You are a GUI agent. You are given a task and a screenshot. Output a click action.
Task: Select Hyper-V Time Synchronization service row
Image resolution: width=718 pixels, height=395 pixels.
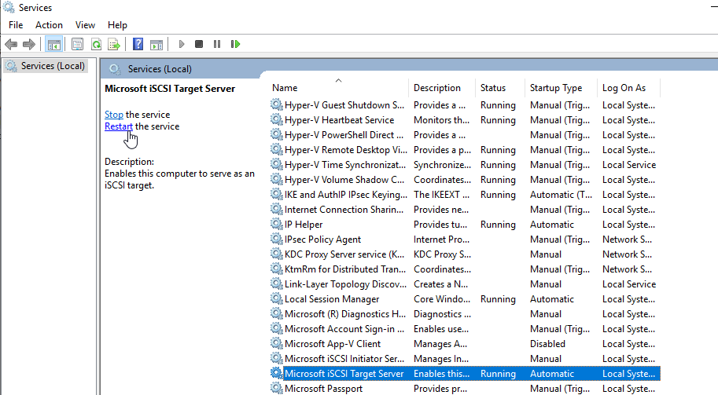pos(465,165)
